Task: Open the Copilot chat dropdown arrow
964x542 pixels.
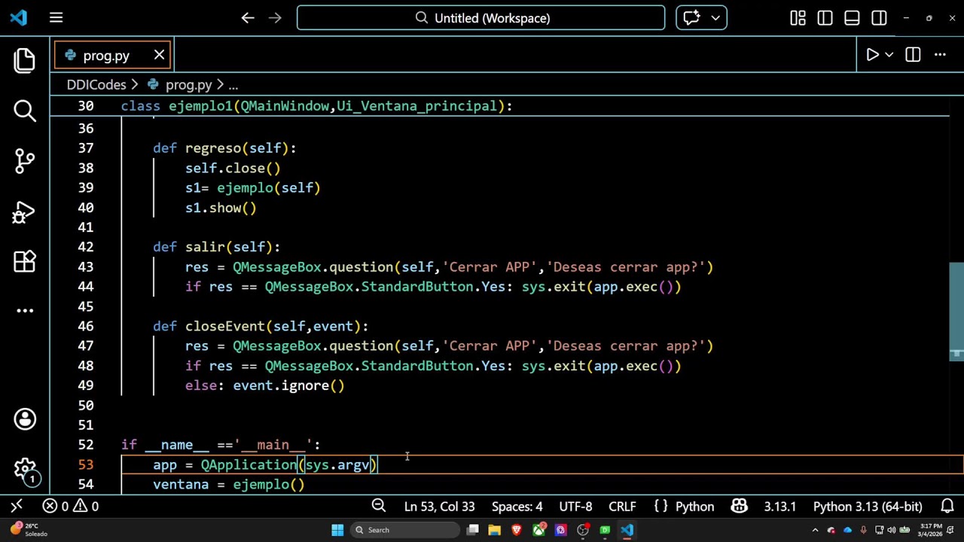Action: (715, 18)
